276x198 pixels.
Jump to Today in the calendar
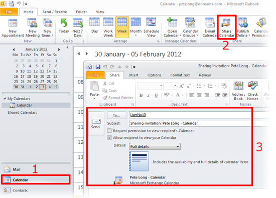64,26
